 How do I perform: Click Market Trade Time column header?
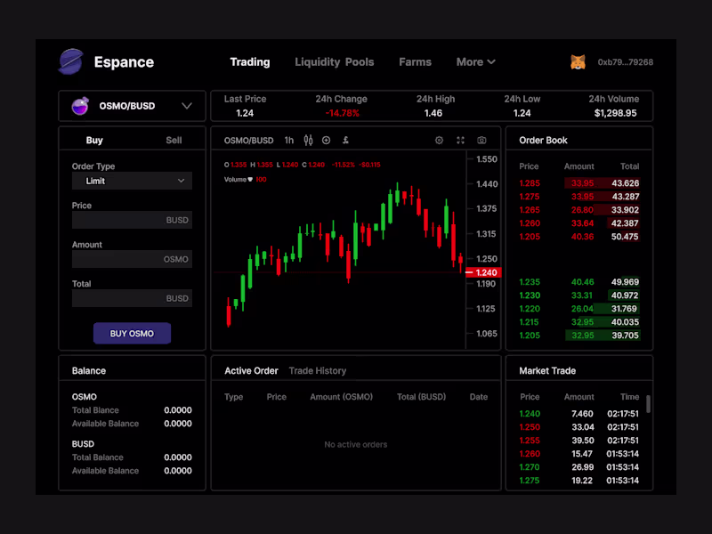[630, 397]
